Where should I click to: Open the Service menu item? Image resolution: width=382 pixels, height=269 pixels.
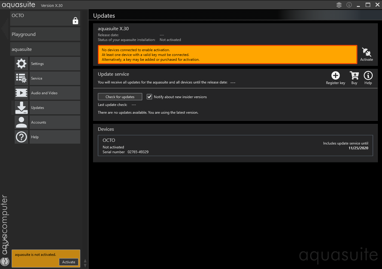[x=55, y=78]
